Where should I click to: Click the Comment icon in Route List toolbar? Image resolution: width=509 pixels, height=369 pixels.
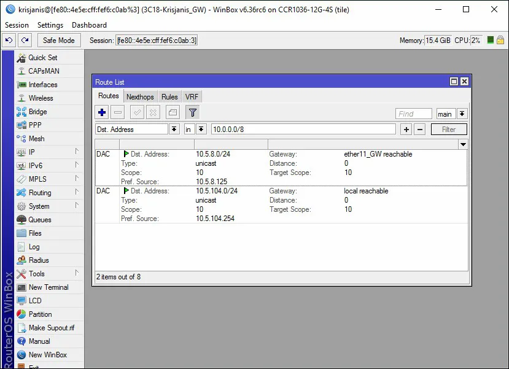coord(173,112)
